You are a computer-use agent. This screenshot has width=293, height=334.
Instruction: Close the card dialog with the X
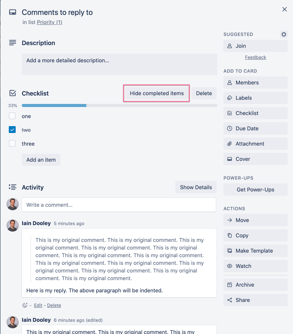click(285, 10)
